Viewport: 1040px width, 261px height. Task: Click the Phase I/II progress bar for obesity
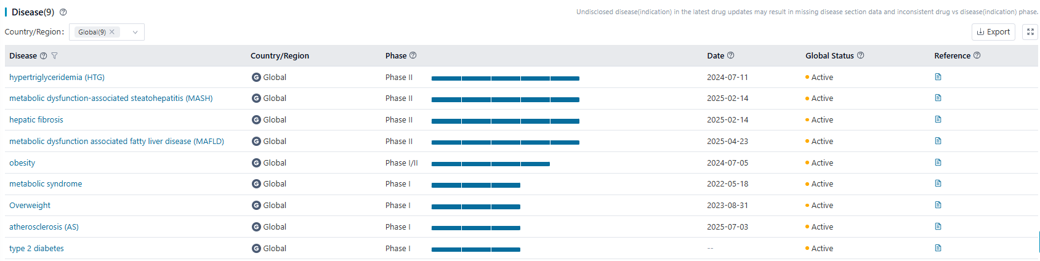[490, 164]
